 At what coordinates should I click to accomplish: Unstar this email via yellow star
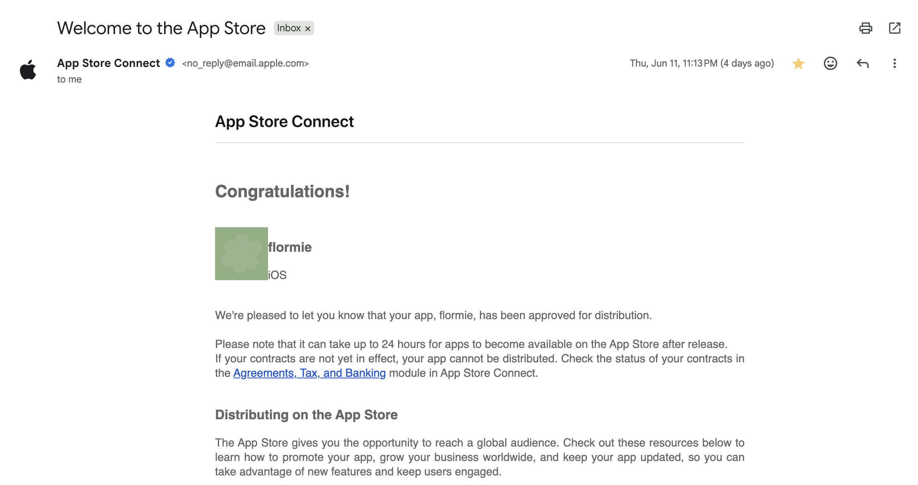click(x=798, y=63)
